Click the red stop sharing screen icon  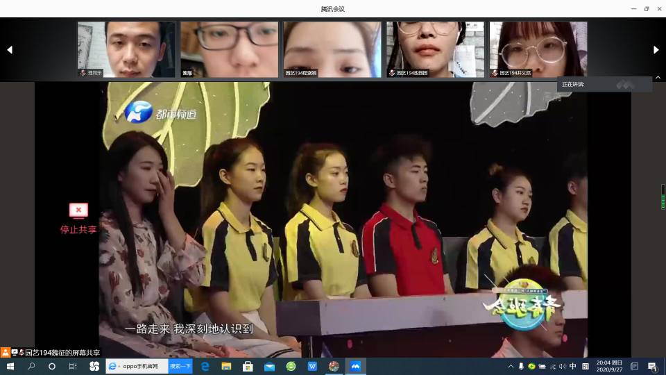click(x=78, y=210)
